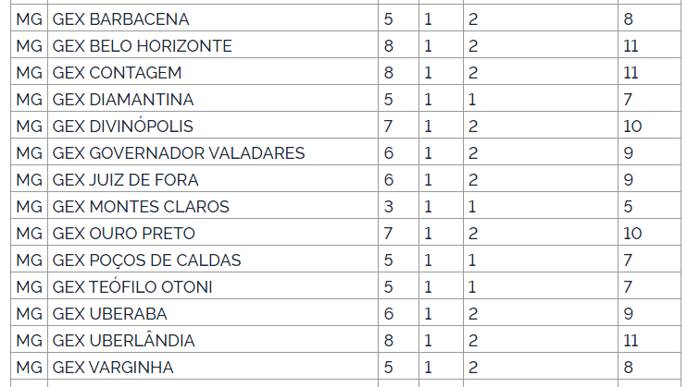Select the GEX GOVERNADOR VALADARES cell
The width and height of the screenshot is (687, 387).
[213, 152]
